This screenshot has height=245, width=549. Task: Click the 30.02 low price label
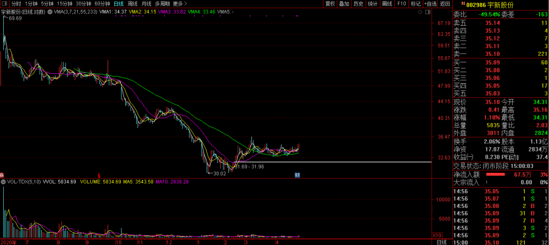coord(219,173)
